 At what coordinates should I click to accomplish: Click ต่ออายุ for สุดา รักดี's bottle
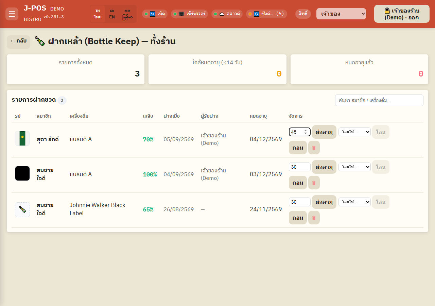[324, 132]
